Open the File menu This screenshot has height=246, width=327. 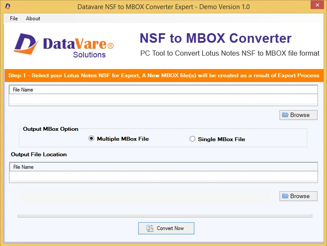coord(14,19)
